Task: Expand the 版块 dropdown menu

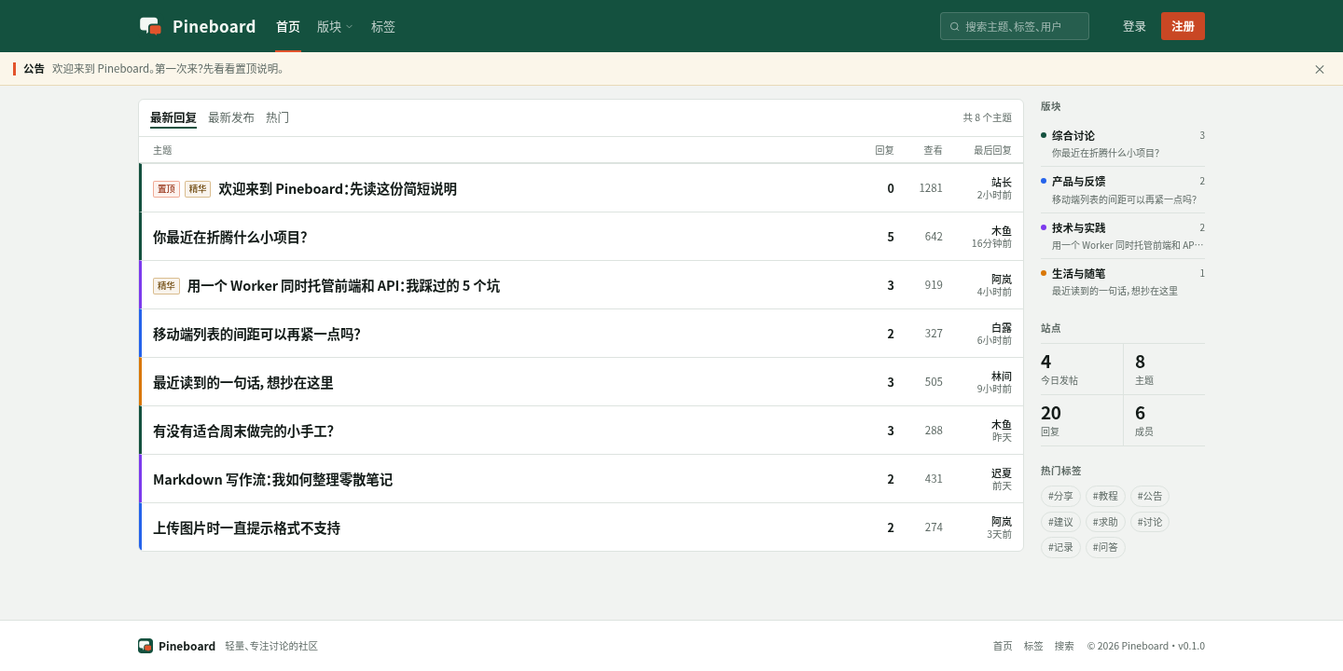Action: (x=335, y=26)
